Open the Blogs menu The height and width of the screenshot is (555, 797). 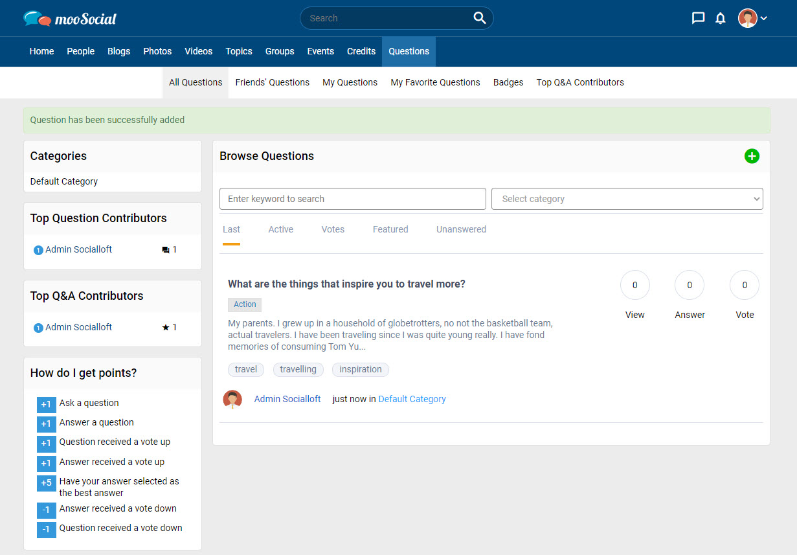pyautogui.click(x=119, y=51)
